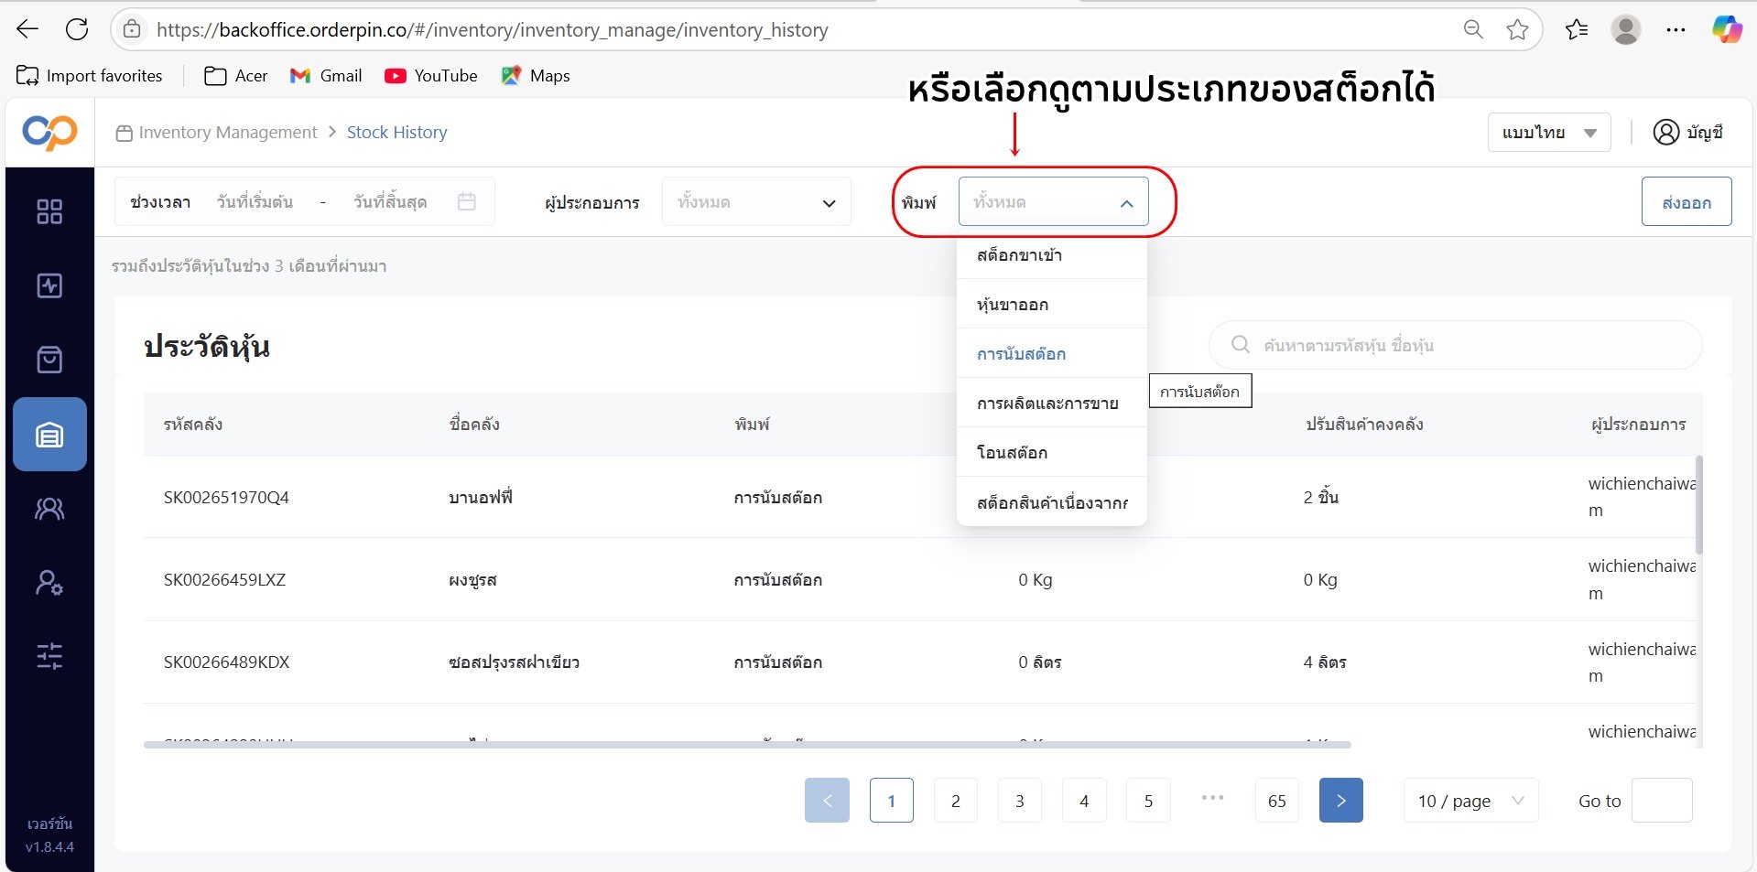Image resolution: width=1757 pixels, height=872 pixels.
Task: Click Stock History breadcrumb
Action: click(x=396, y=133)
